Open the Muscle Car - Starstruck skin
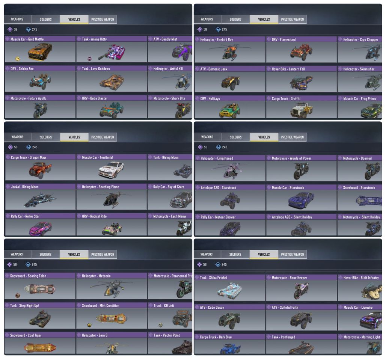The height and width of the screenshot is (359, 386). [301, 198]
